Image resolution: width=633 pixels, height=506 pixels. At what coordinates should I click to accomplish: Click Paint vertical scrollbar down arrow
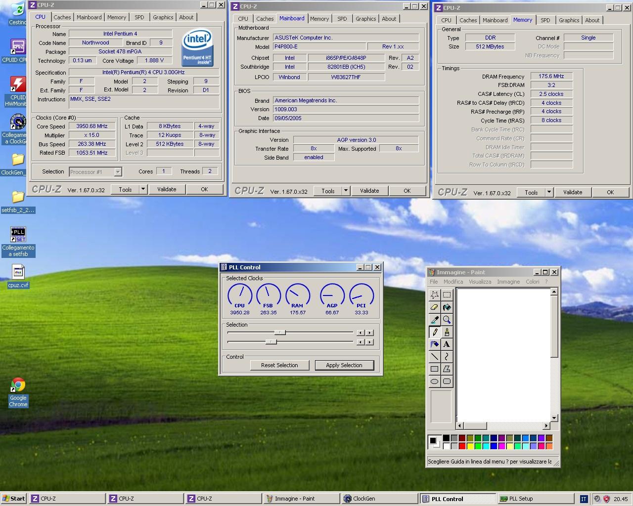(x=554, y=418)
